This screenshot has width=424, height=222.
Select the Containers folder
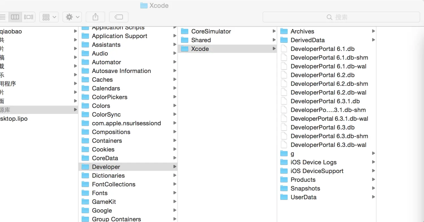pos(128,141)
